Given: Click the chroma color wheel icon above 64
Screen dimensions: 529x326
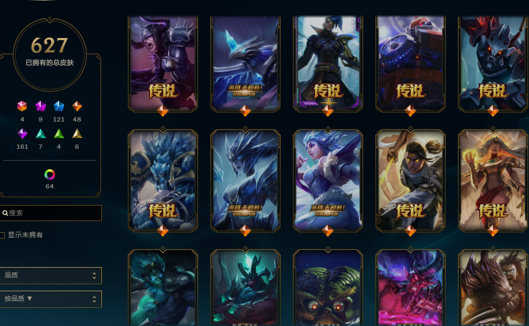Looking at the screenshot, I should click(50, 175).
